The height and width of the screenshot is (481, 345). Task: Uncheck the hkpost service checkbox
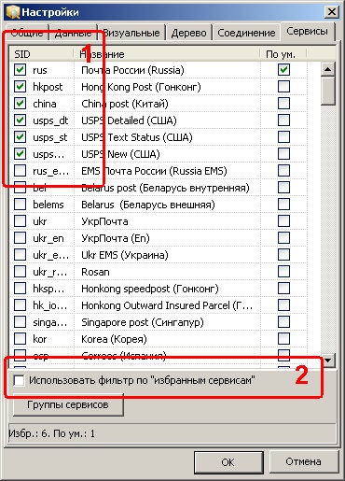point(21,86)
